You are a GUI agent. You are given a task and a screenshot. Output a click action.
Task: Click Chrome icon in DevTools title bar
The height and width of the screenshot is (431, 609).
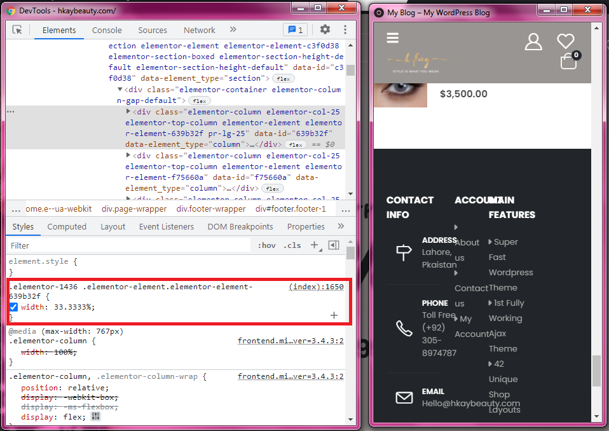pyautogui.click(x=11, y=11)
